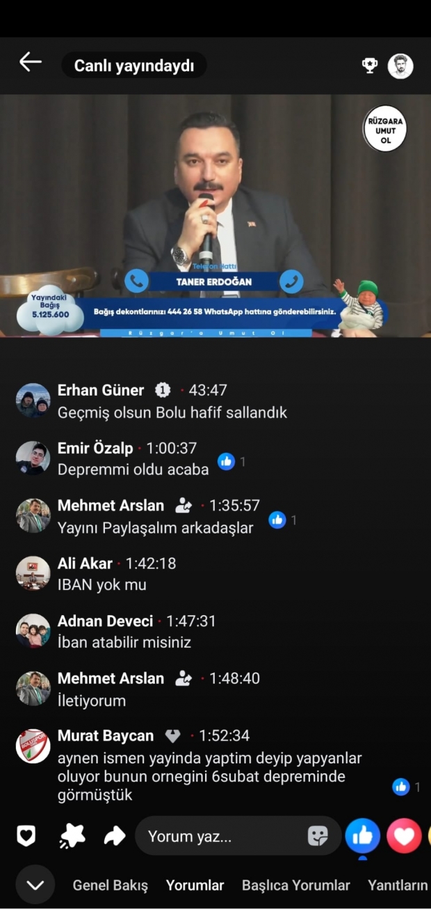This screenshot has width=431, height=909.
Task: Tap like reaction on Mehmet Arslan's Yayını Paylaşalım comment
Action: [x=277, y=520]
